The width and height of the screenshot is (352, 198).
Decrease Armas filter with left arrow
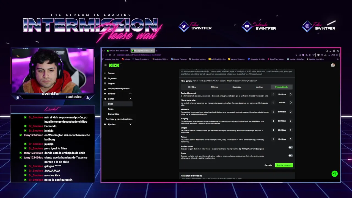pos(273,139)
